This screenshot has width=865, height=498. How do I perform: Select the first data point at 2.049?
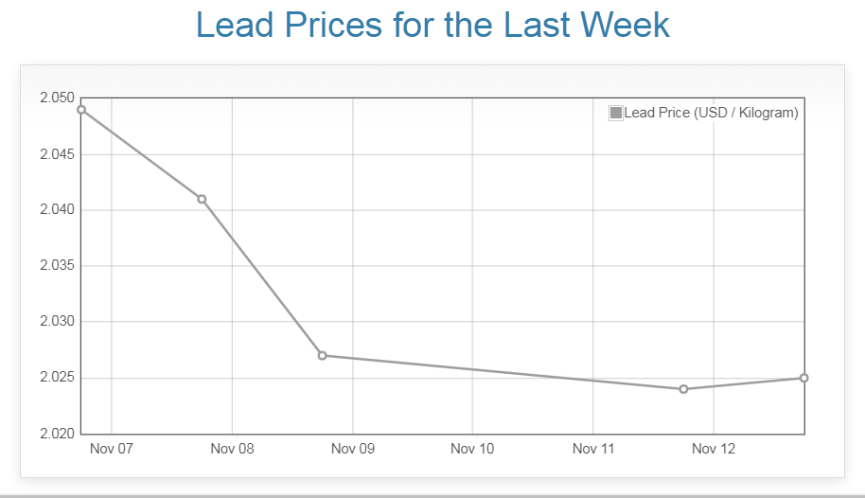pyautogui.click(x=81, y=110)
